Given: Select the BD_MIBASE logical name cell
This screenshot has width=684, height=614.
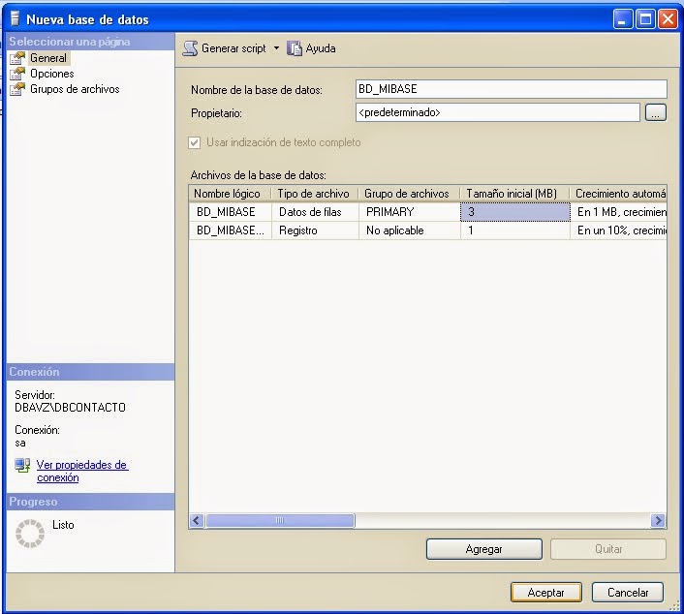Looking at the screenshot, I should coord(231,212).
